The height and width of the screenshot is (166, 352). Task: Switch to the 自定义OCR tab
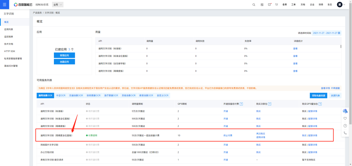point(163,95)
